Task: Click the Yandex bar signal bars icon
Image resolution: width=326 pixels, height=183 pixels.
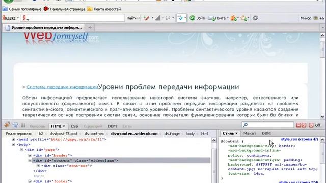Action: pyautogui.click(x=158, y=18)
